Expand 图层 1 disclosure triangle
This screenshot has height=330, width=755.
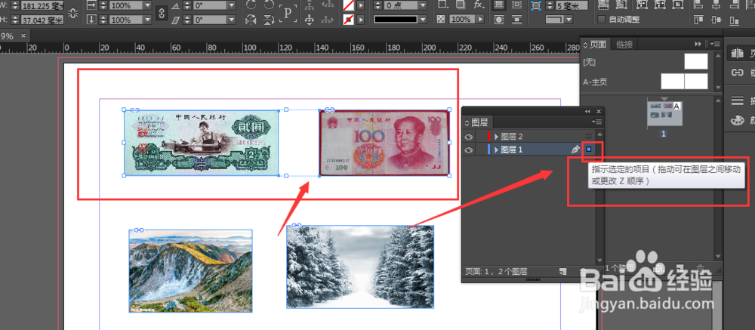tap(497, 150)
